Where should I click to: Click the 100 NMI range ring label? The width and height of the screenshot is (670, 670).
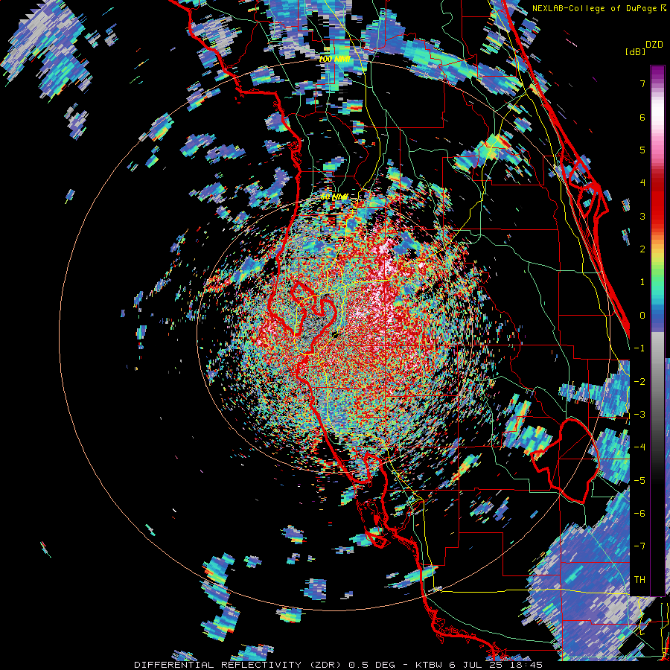(334, 59)
